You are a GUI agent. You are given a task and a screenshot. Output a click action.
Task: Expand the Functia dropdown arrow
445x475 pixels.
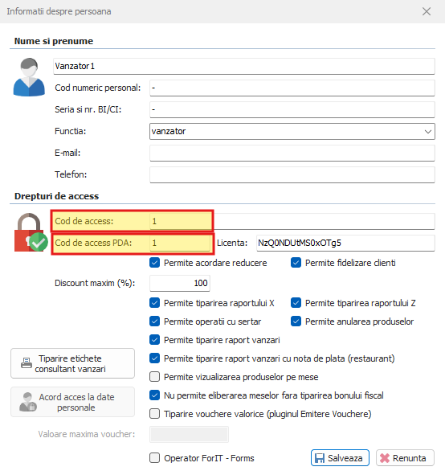point(428,132)
